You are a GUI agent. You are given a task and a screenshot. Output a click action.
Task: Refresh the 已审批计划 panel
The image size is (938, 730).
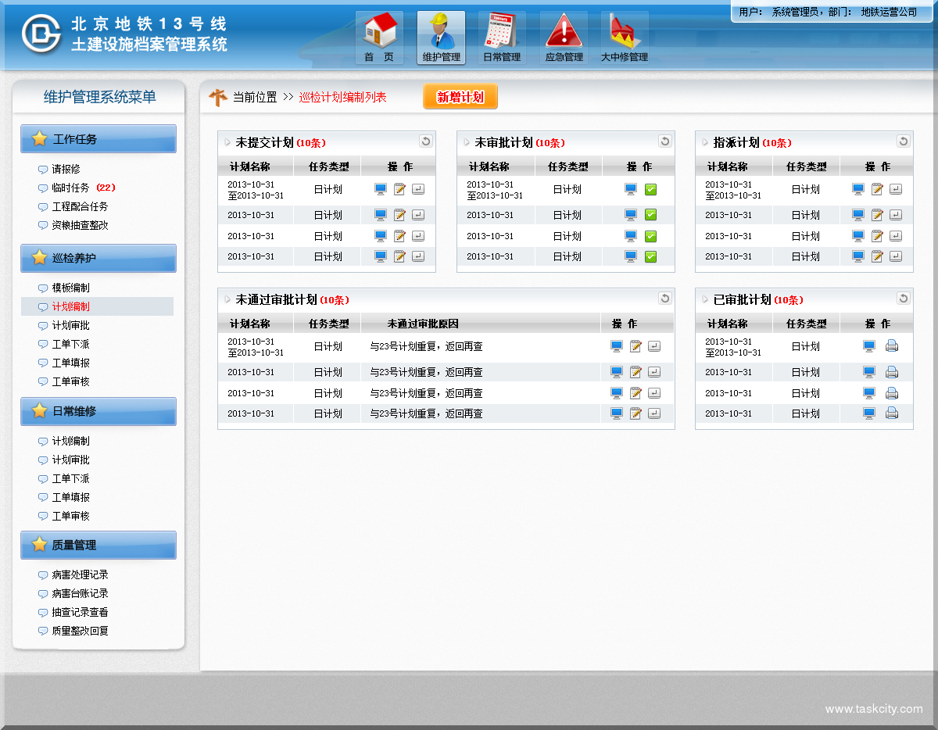tap(903, 299)
